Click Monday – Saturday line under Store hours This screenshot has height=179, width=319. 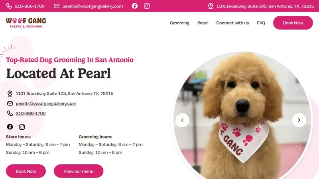38,144
